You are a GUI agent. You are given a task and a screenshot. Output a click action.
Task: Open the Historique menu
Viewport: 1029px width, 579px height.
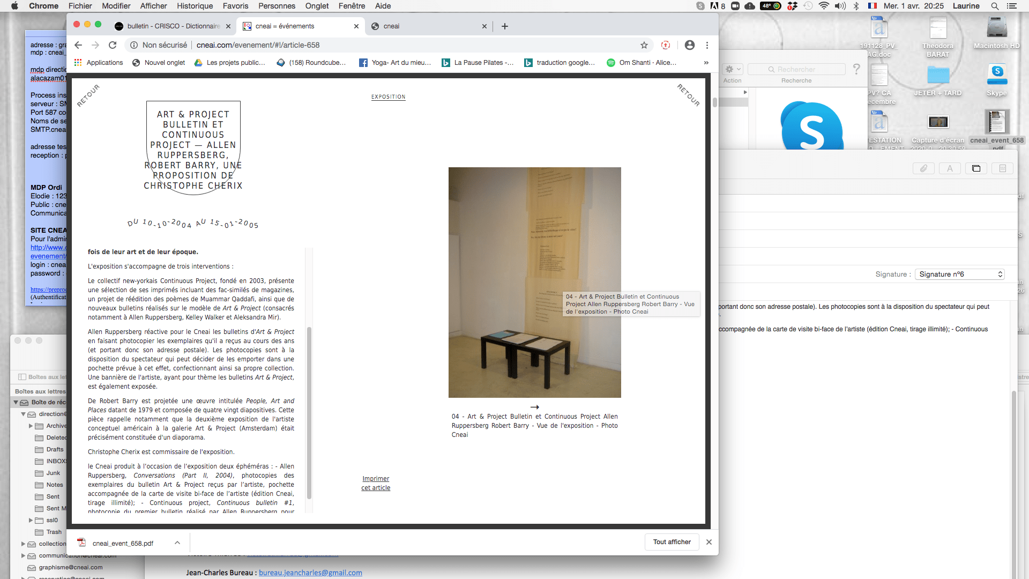coord(195,6)
